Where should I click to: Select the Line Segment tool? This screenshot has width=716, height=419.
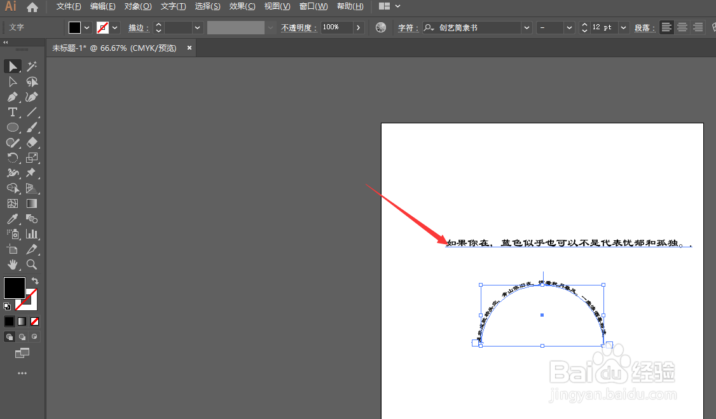click(32, 113)
